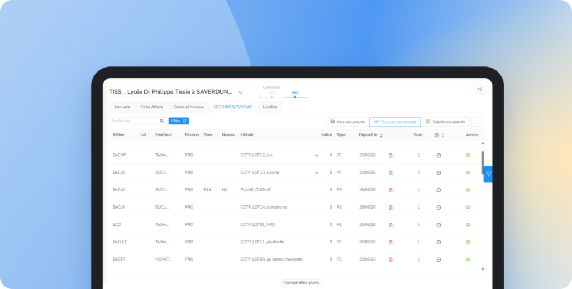Open PDF icon for CCTP_LOT11_electricite

(390, 242)
